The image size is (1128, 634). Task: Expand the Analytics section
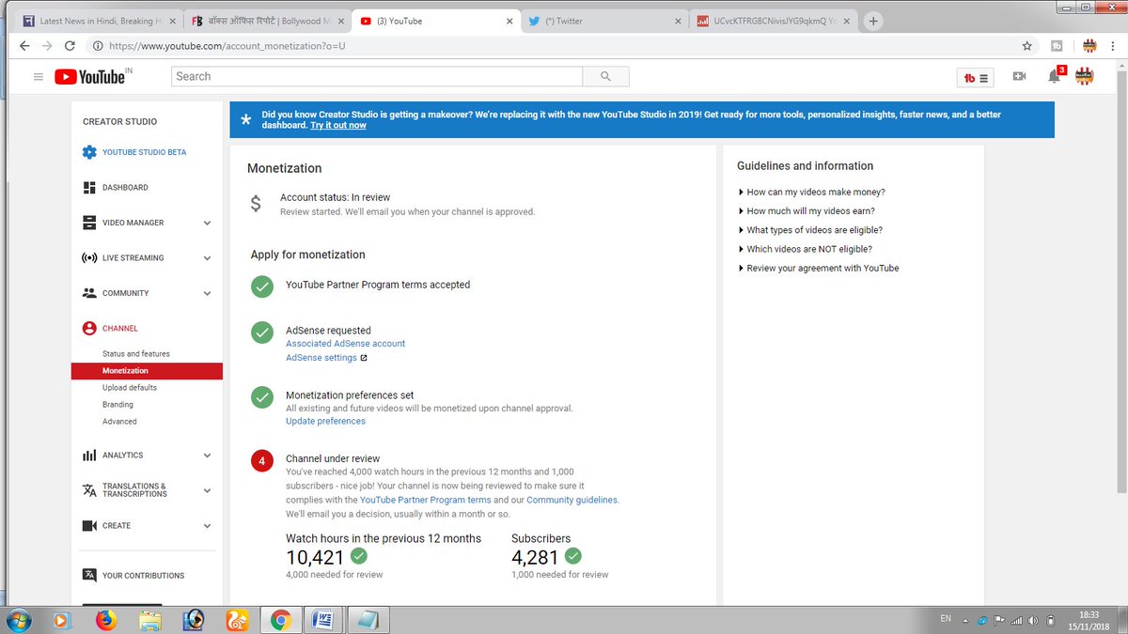tap(207, 456)
